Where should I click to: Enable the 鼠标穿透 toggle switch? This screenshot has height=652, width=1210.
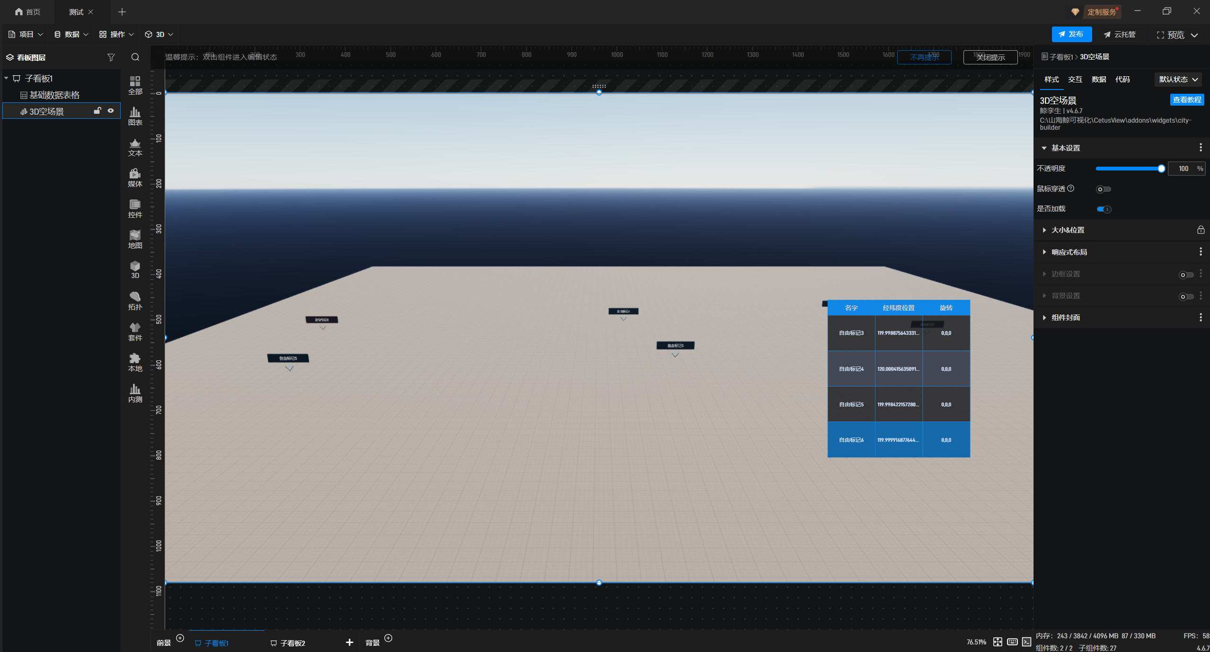tap(1103, 189)
